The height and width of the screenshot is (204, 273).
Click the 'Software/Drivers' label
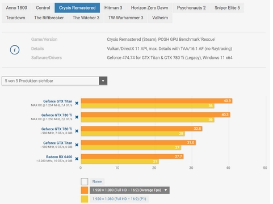47,58
